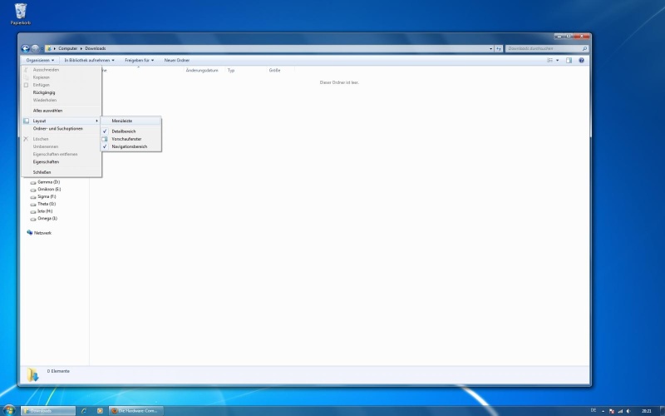Click the Layout menu icon
The image size is (665, 416).
pyautogui.click(x=27, y=121)
